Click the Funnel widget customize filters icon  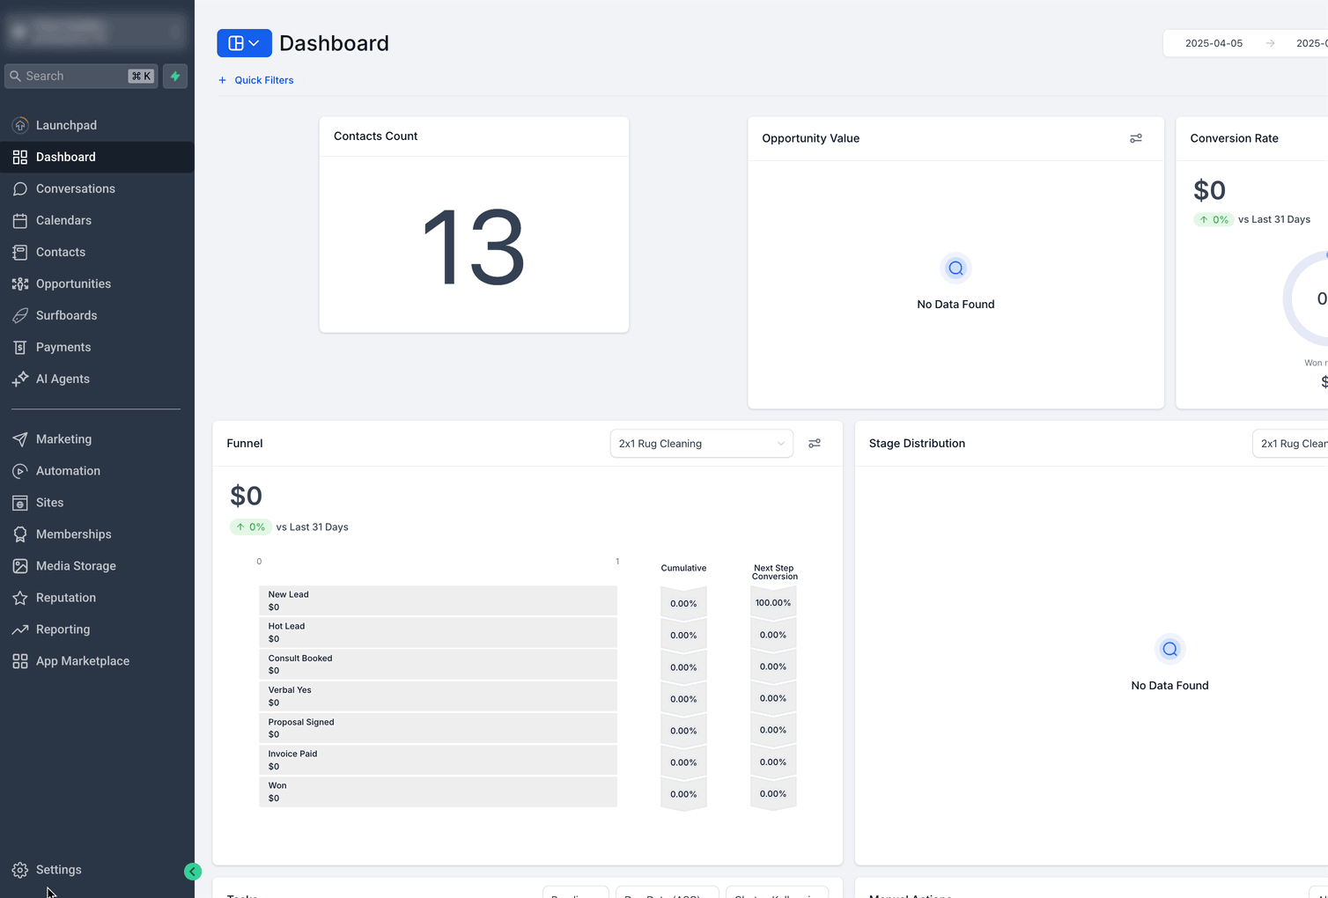(x=815, y=443)
